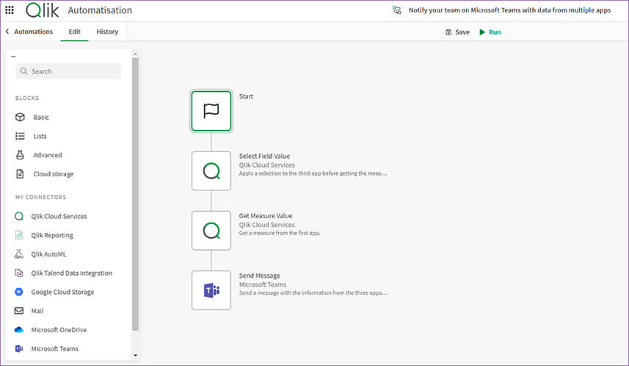Open the Mail connector label
The image size is (629, 366).
point(37,311)
